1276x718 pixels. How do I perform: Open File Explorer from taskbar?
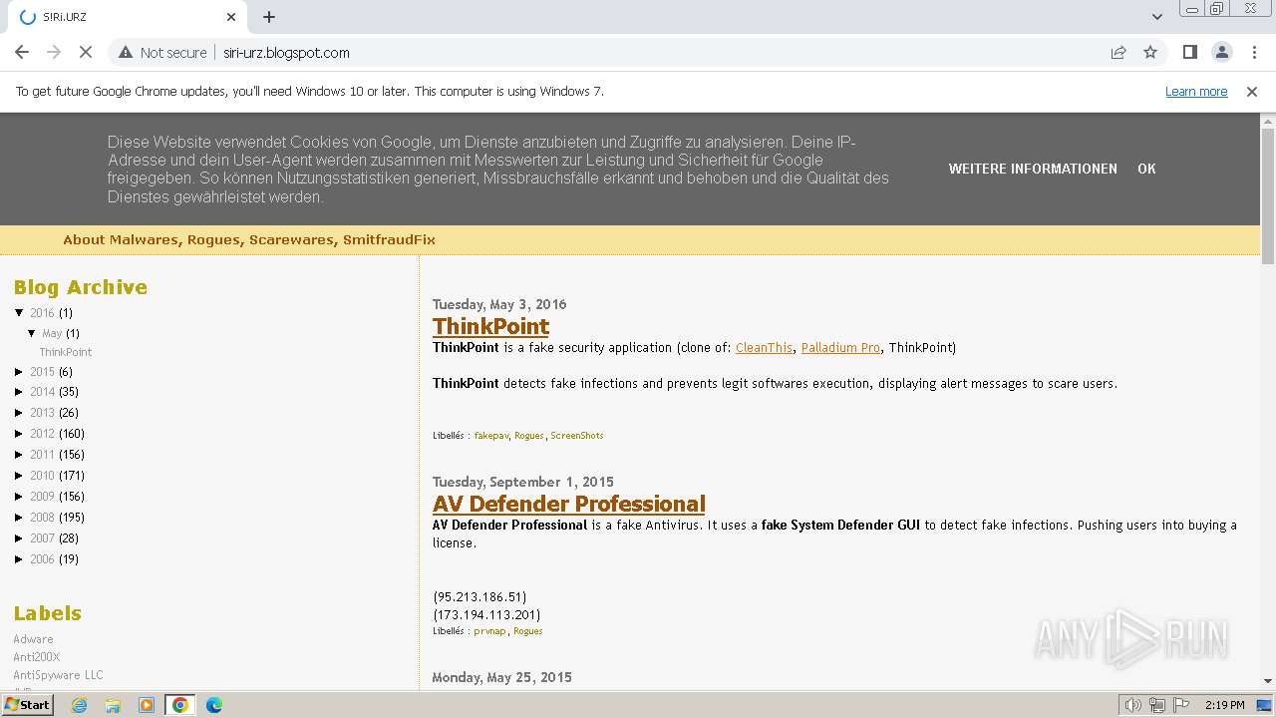pos(113,705)
